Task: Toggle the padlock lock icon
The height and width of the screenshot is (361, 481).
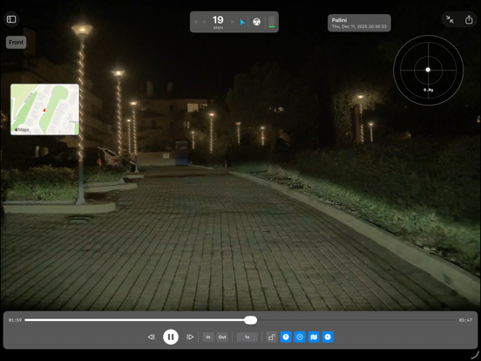Action: [x=272, y=337]
